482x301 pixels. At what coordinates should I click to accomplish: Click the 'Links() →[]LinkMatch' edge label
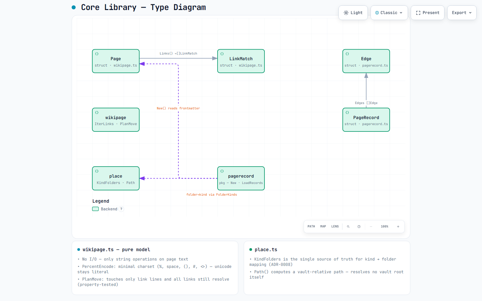[178, 54]
